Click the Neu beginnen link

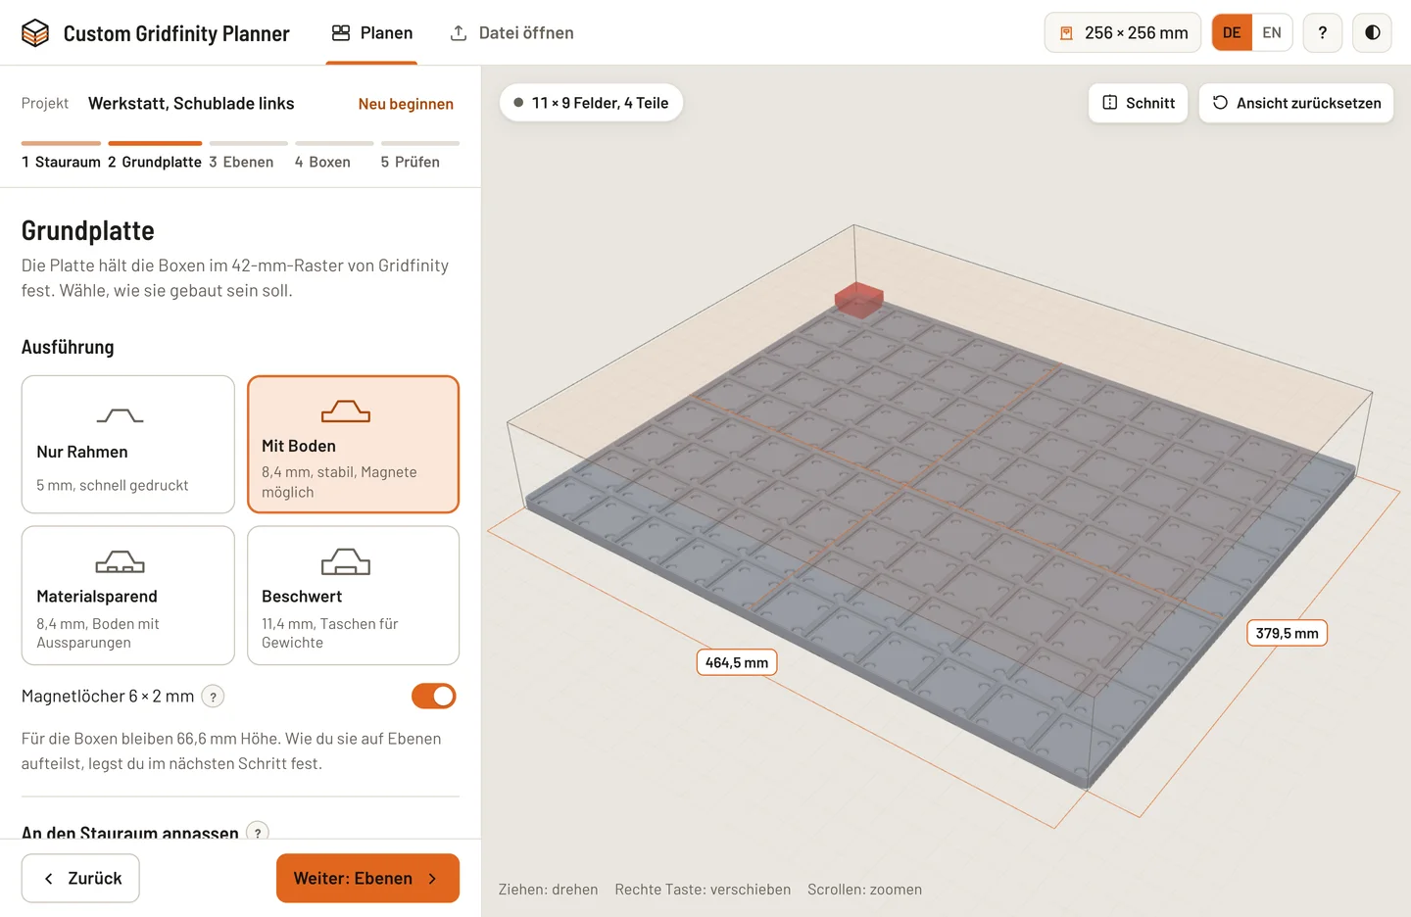click(406, 104)
